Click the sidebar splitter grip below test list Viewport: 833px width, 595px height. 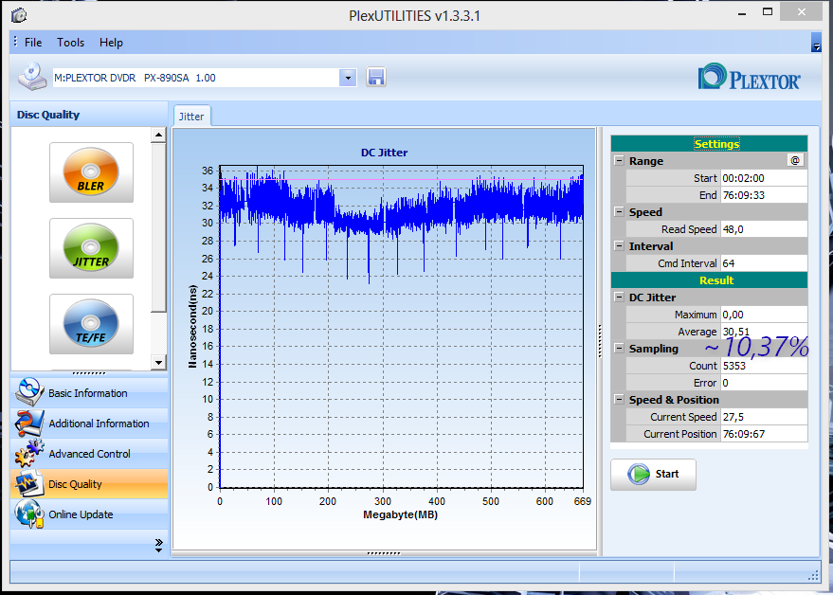coord(89,373)
